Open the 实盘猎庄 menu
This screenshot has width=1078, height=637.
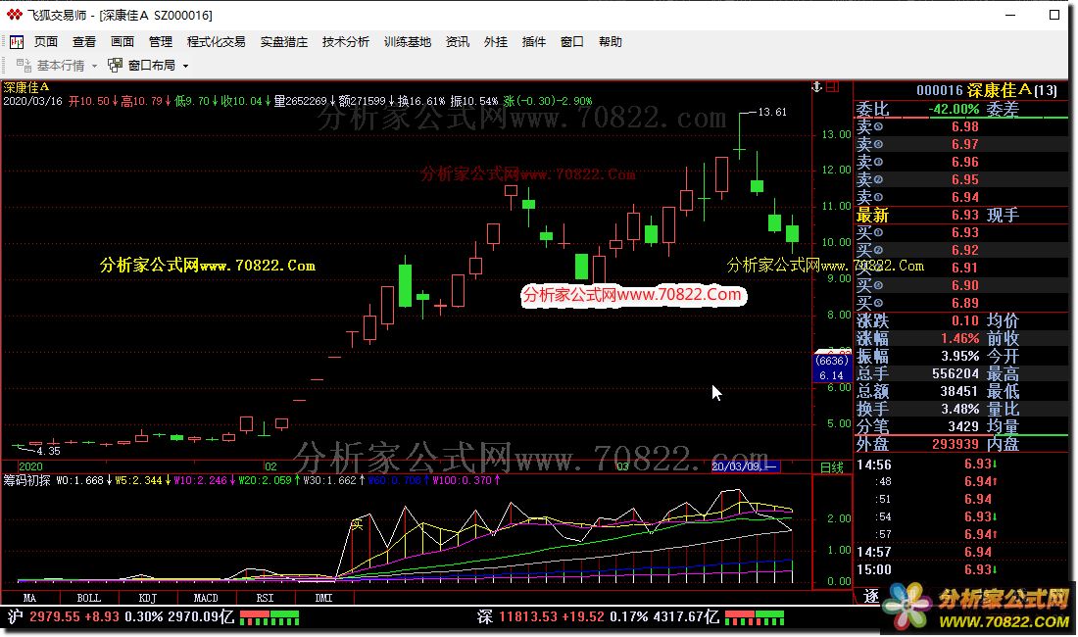tap(284, 42)
